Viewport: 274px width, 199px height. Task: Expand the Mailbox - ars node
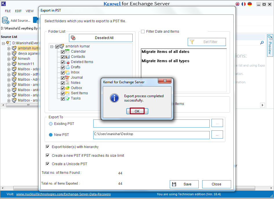tap(9, 101)
